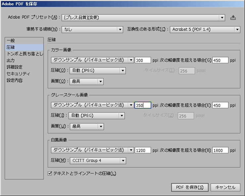Viewport: 245px width, 196px height.
Task: Toggle テキストとラインアートの圧縮 checkbox
Action: (50, 173)
